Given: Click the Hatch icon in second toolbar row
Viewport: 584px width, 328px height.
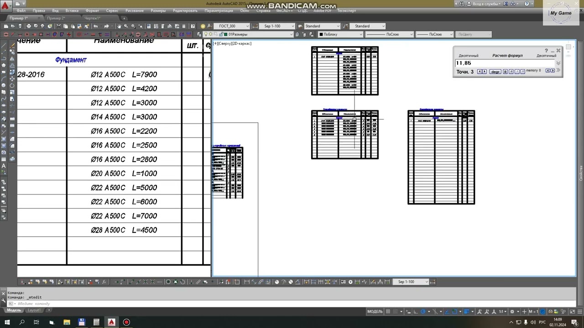Looking at the screenshot, I should 79,34.
